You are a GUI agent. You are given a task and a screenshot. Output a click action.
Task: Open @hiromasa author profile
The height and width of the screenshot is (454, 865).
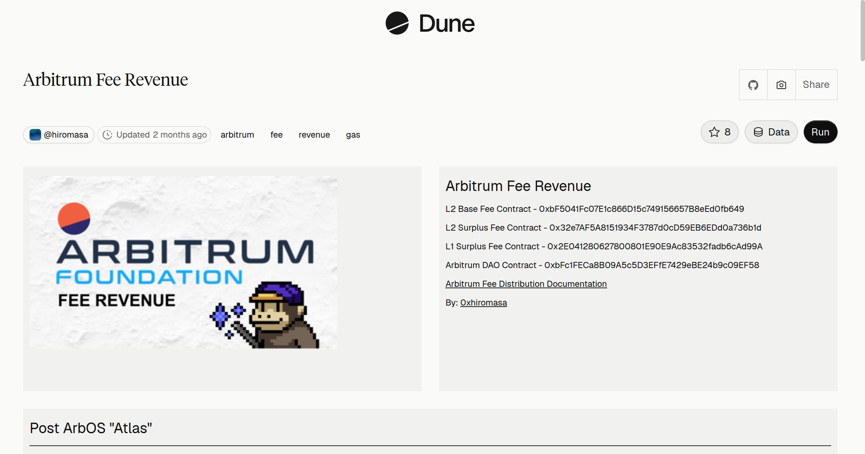point(59,135)
